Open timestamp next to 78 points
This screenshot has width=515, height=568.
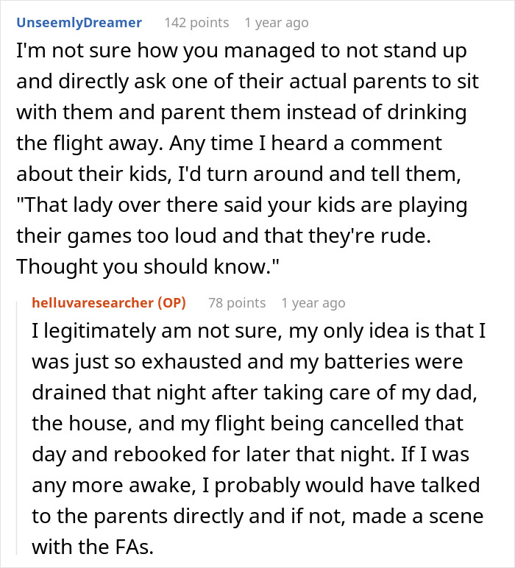pyautogui.click(x=313, y=303)
